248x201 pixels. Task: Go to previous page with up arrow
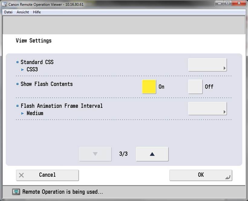point(152,154)
